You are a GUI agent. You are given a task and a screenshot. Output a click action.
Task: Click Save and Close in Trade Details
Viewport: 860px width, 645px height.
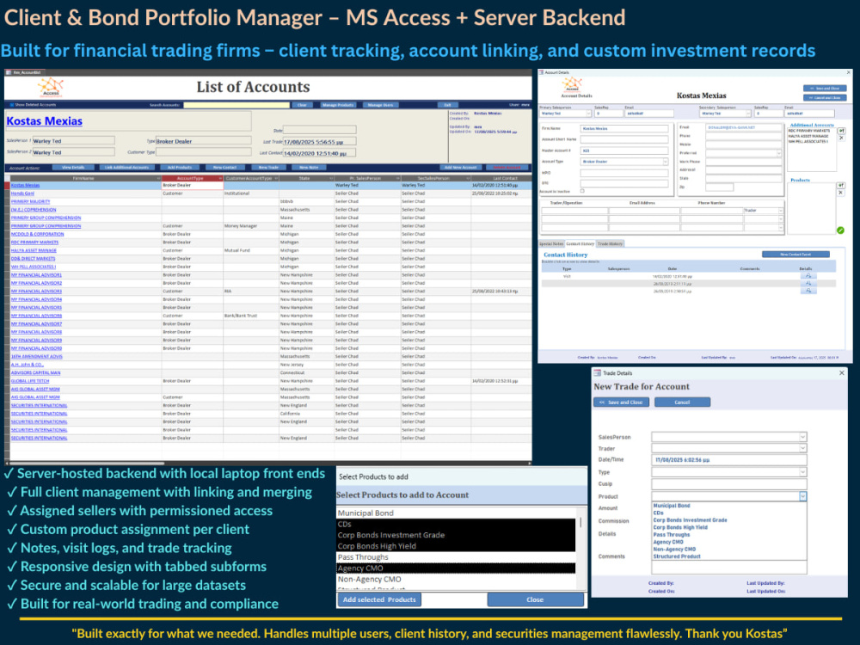[622, 402]
